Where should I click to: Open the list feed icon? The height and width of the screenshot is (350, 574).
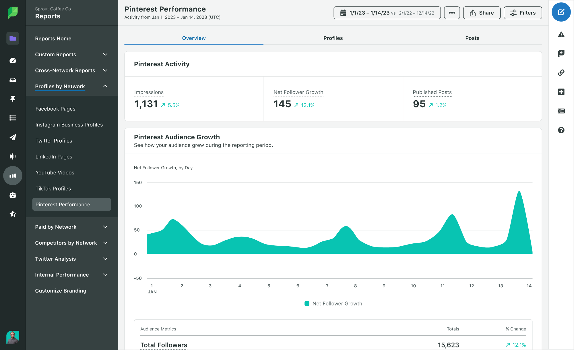[13, 118]
